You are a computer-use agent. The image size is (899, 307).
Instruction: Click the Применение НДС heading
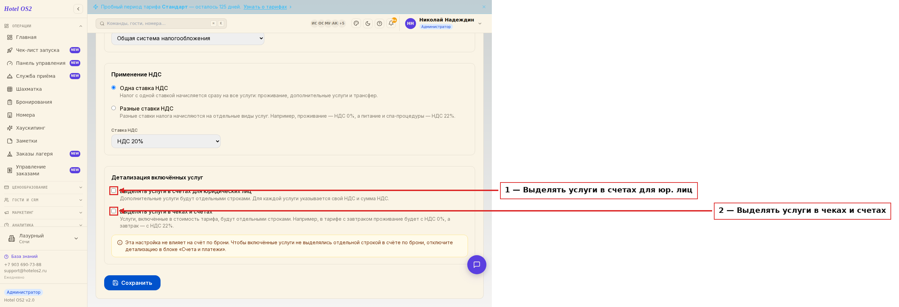137,75
